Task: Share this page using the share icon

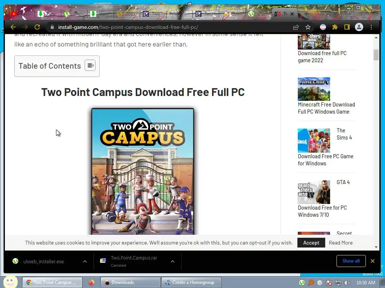Action: point(296,27)
